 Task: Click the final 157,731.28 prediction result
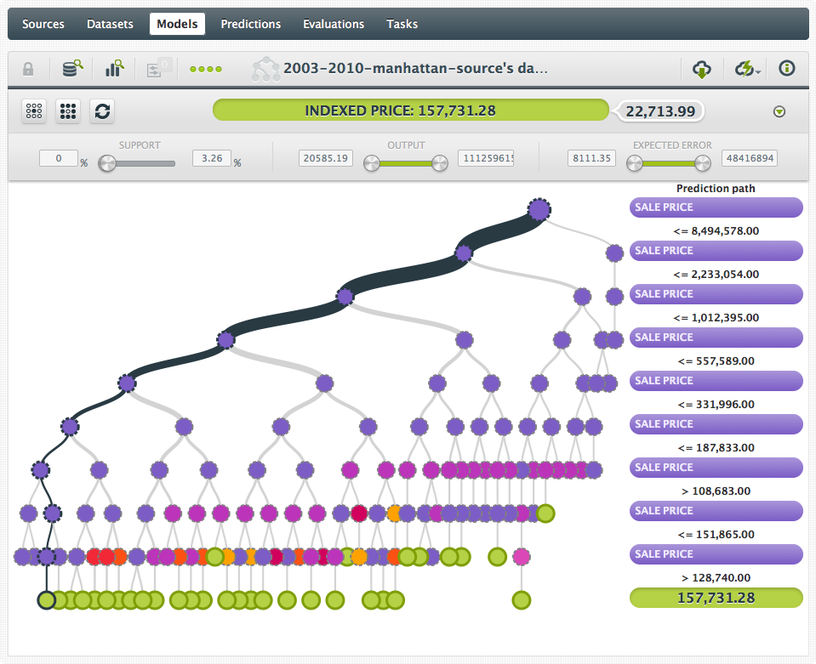pyautogui.click(x=716, y=598)
